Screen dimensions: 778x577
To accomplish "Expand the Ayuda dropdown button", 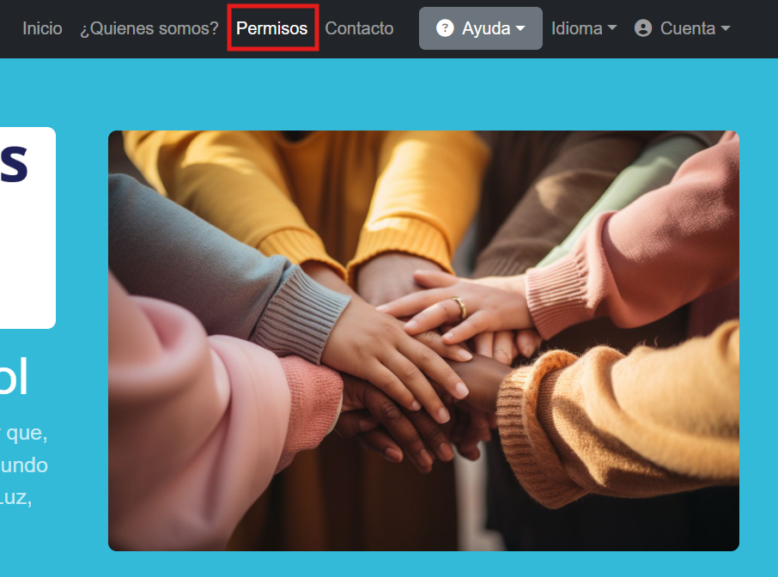I will pyautogui.click(x=480, y=28).
